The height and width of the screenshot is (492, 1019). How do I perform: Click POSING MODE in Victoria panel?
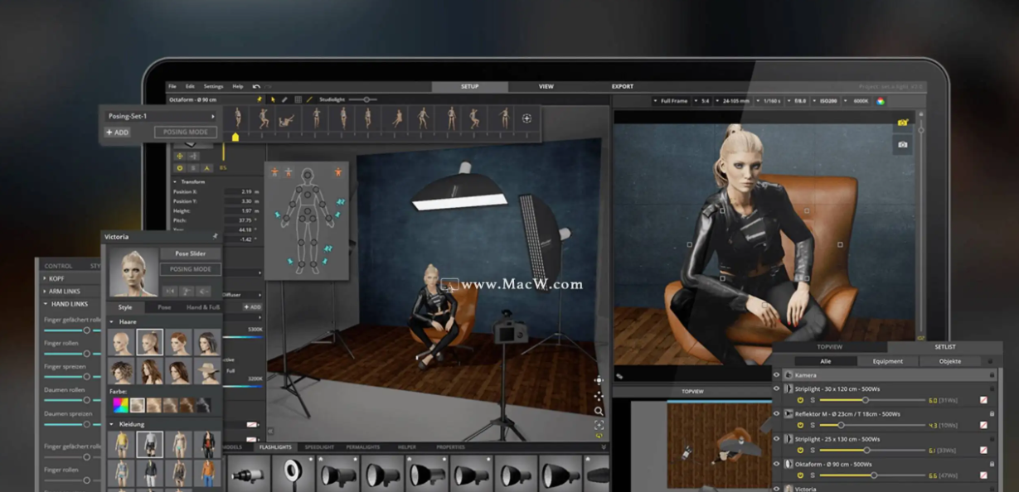tap(190, 269)
